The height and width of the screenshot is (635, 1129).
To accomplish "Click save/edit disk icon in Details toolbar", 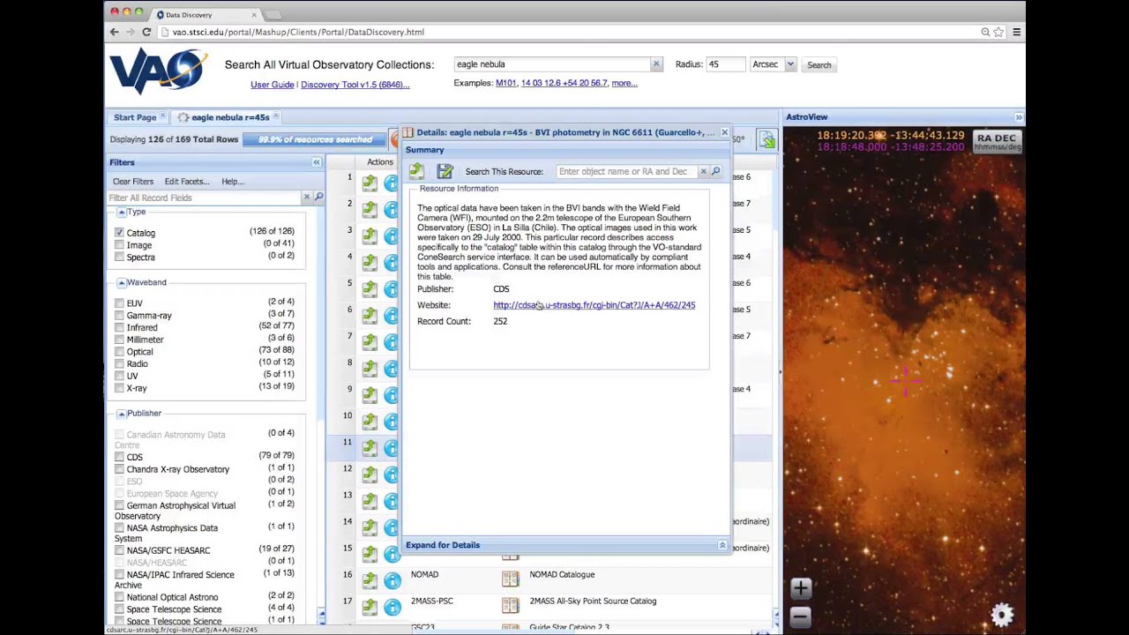I will [x=445, y=171].
